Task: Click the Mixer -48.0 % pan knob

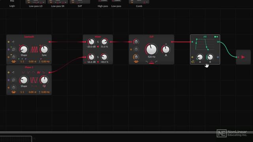Action: (104, 57)
